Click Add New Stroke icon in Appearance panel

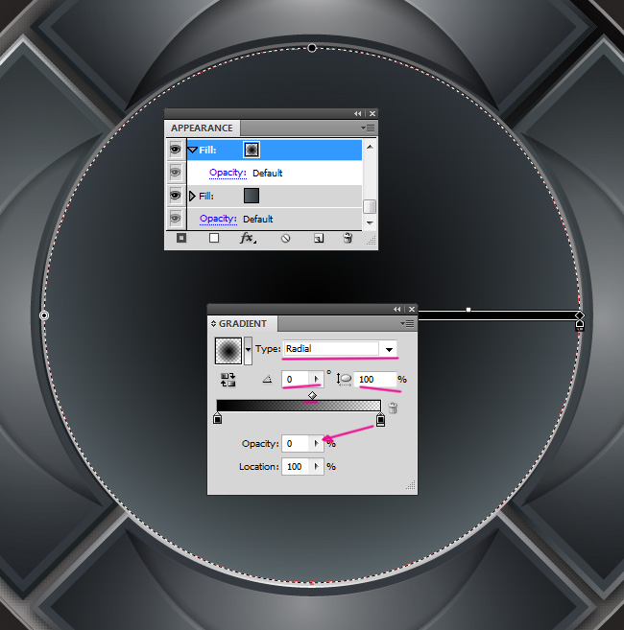coord(180,239)
